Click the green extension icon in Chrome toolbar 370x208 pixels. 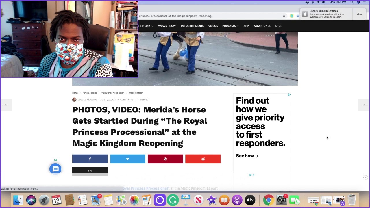[292, 16]
